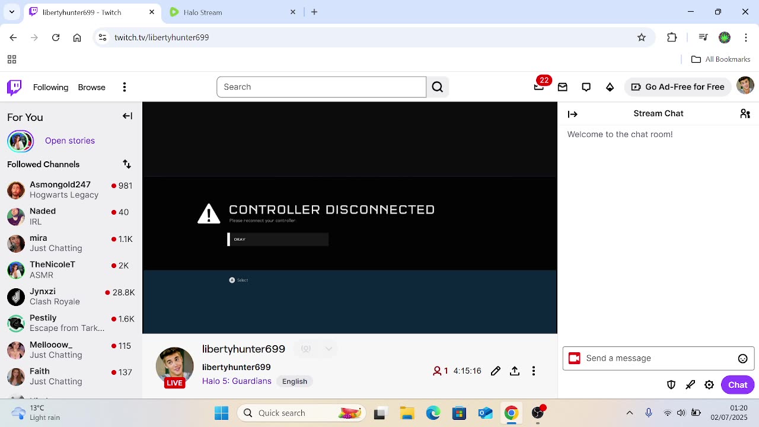The height and width of the screenshot is (427, 759).
Task: Sort followed channels with arrows icon
Action: click(x=127, y=164)
